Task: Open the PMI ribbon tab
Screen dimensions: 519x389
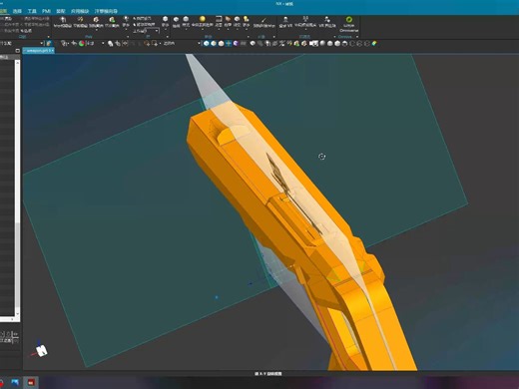Action: (x=46, y=11)
